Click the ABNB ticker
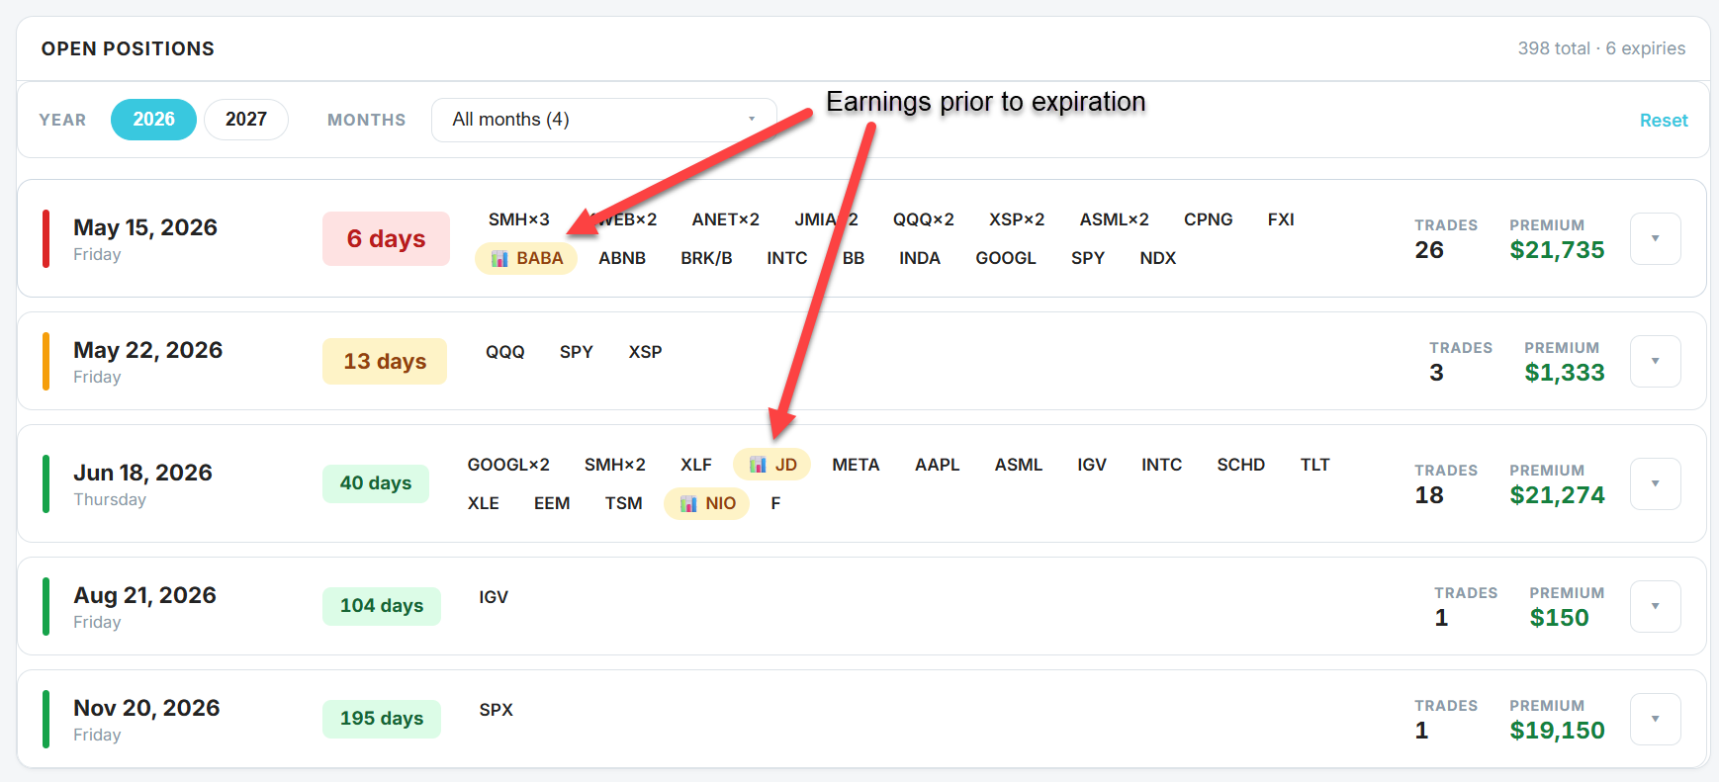Viewport: 1719px width, 782px height. [622, 258]
